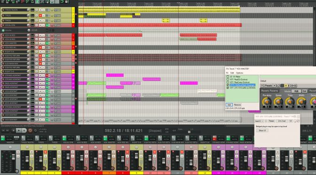Mute the master channel in mixer
The image size is (316, 175).
click(x=18, y=152)
